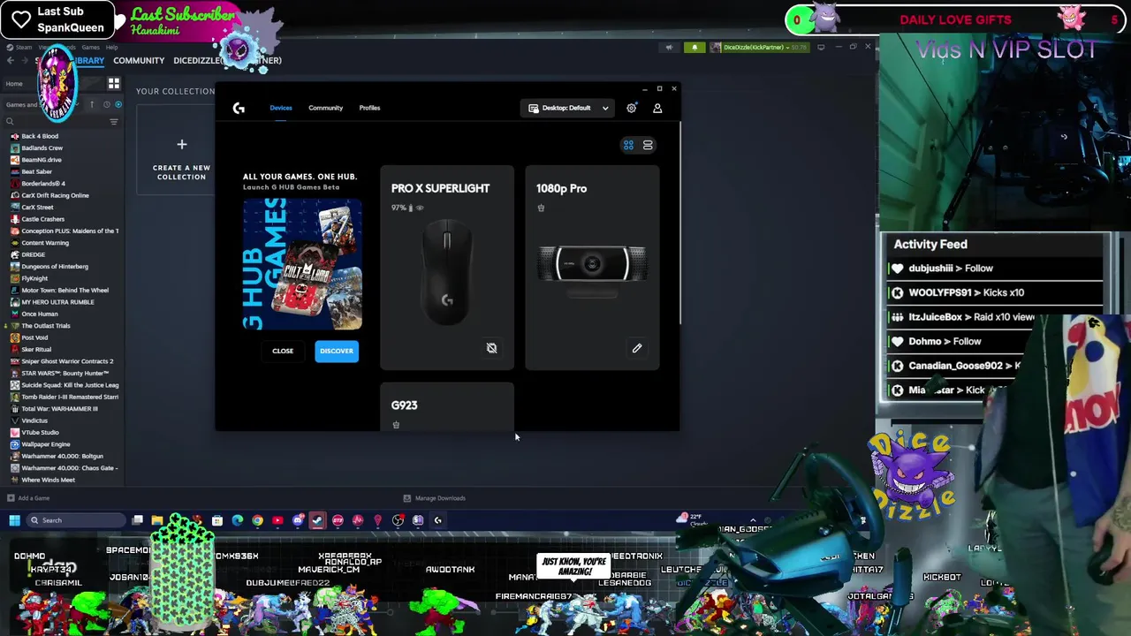Go forward in Steam navigation

coord(24,60)
